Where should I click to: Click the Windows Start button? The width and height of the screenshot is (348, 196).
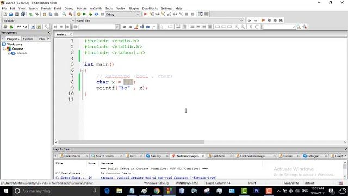pos(6,191)
